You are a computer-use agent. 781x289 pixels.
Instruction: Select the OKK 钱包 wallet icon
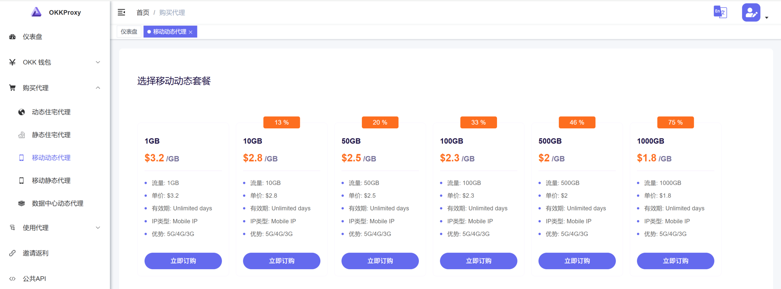12,62
